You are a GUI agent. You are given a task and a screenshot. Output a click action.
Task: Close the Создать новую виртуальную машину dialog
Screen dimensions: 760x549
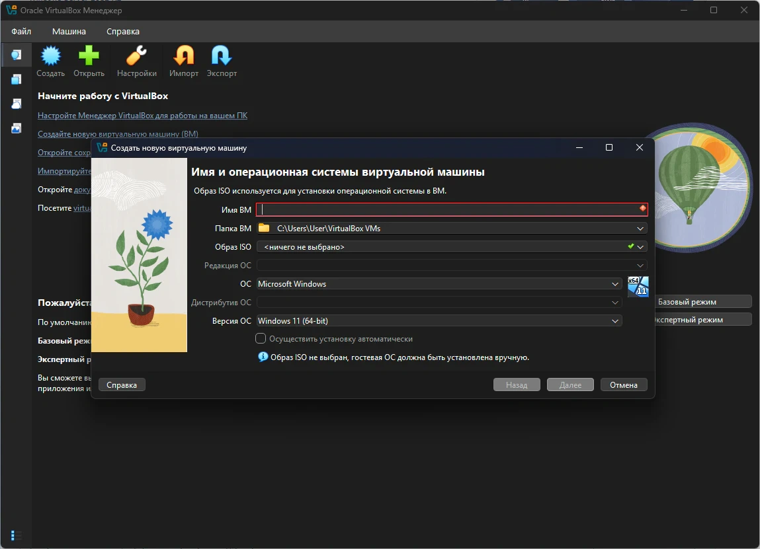coord(640,148)
